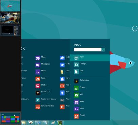Launch the Photos app
The height and width of the screenshot is (125, 138).
click(x=38, y=86)
